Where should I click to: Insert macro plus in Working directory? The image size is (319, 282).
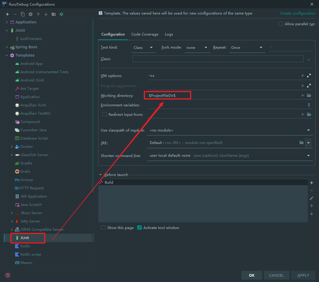(x=302, y=95)
